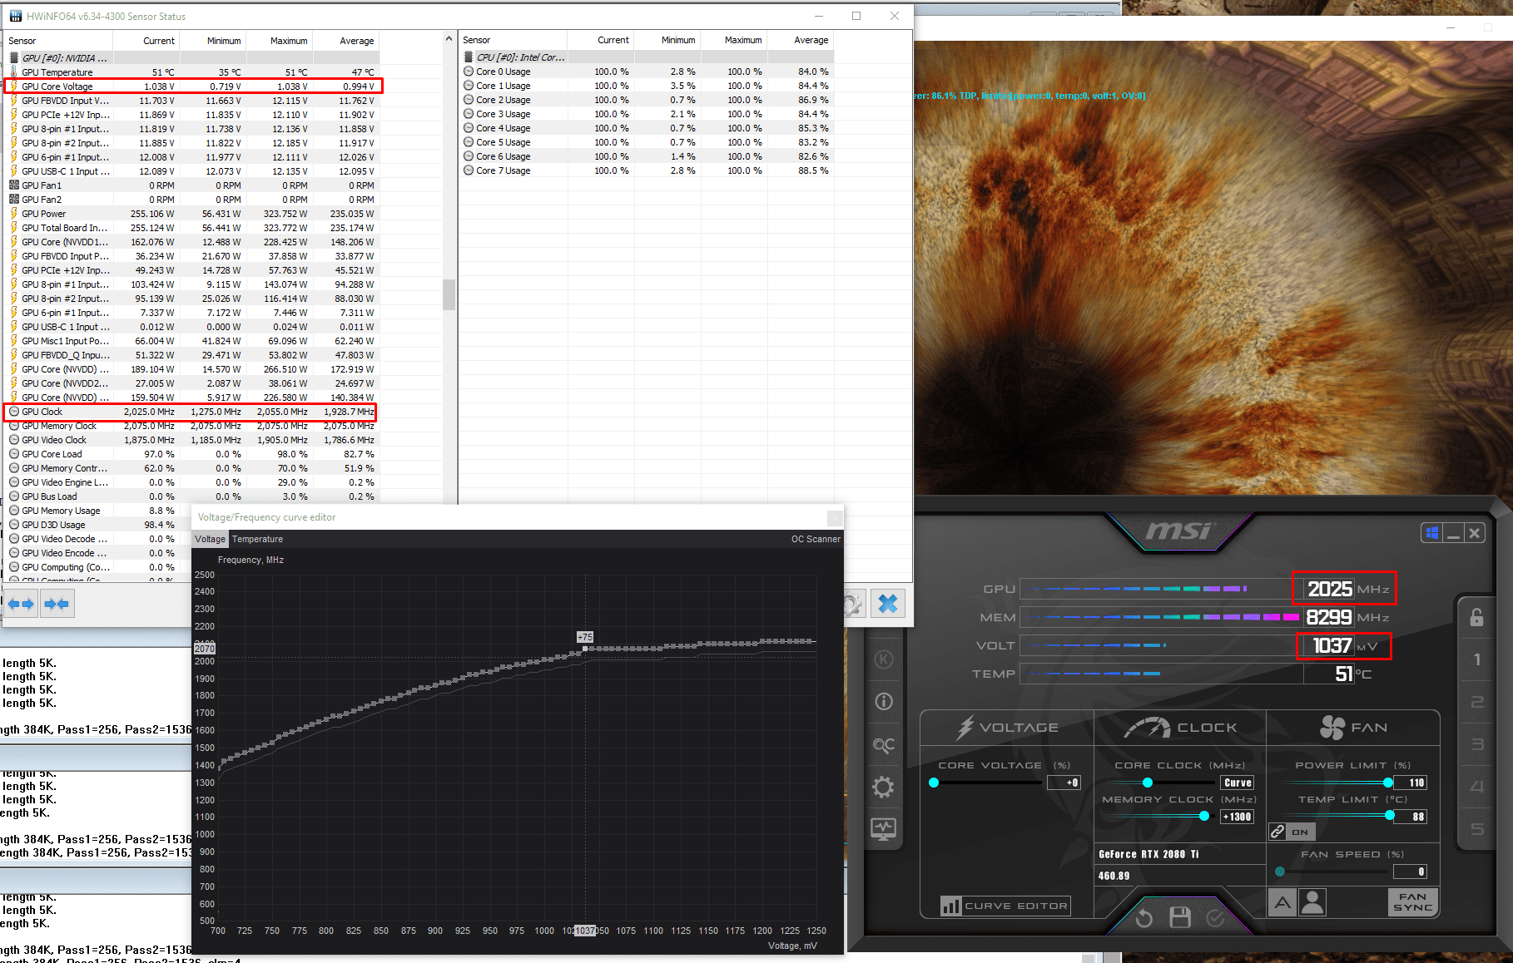Click the Clock section speedometer icon
The height and width of the screenshot is (963, 1513).
[x=1147, y=728]
